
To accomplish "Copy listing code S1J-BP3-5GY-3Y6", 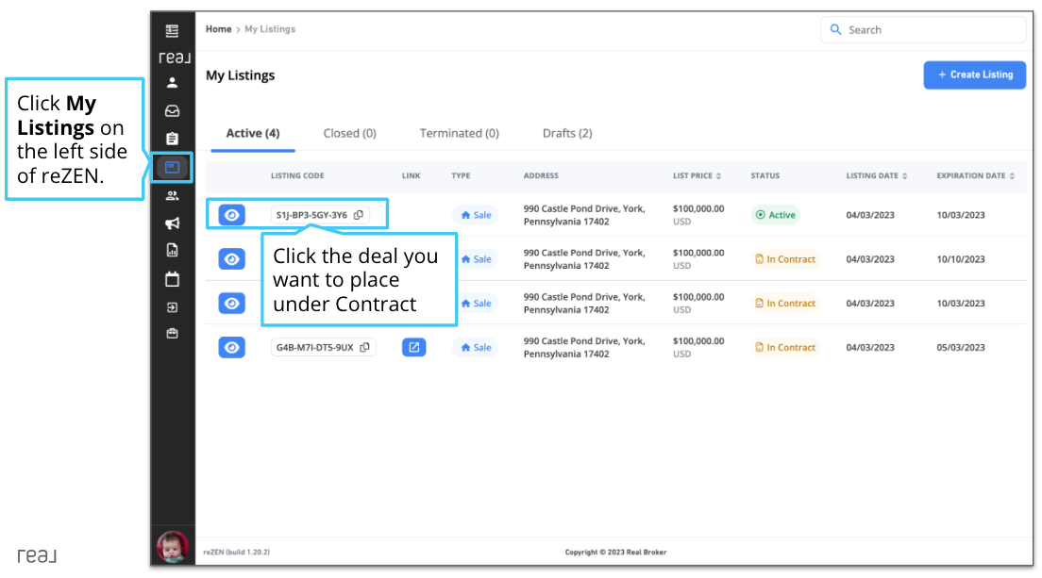I will [359, 215].
